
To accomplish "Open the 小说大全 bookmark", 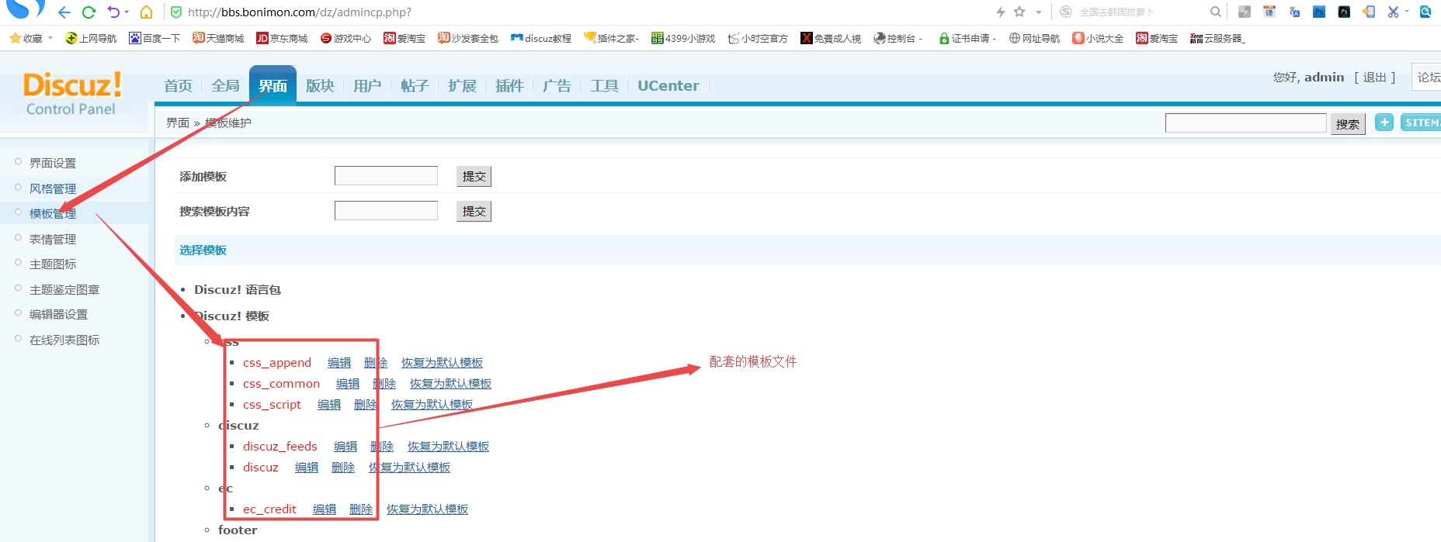I will click(1098, 38).
